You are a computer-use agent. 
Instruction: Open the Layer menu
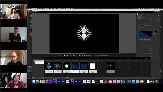click(51, 8)
